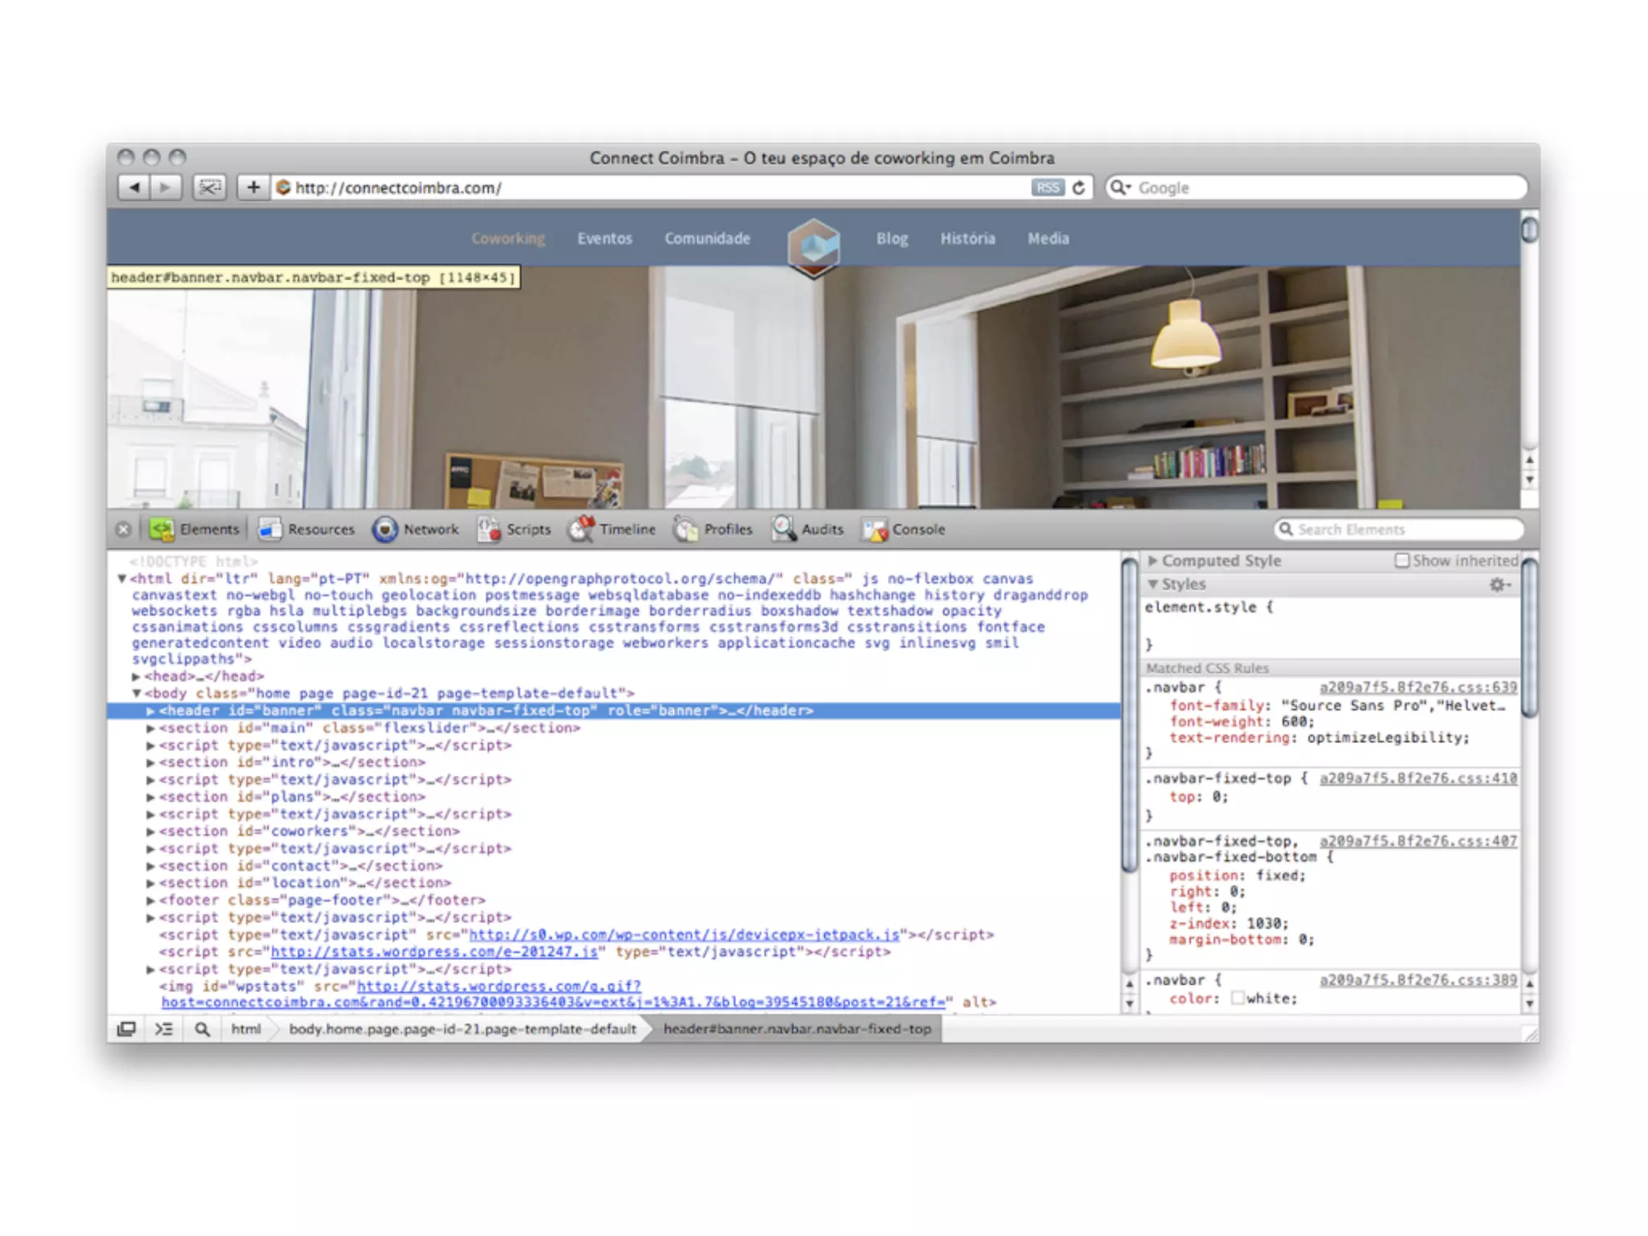Click the white color swatch
The width and height of the screenshot is (1648, 1236).
click(1238, 999)
